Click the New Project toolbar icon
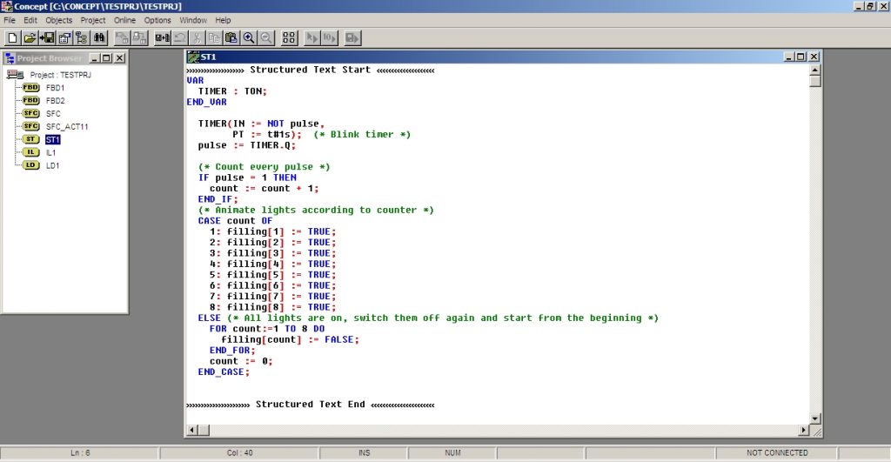This screenshot has height=462, width=891. [12, 37]
